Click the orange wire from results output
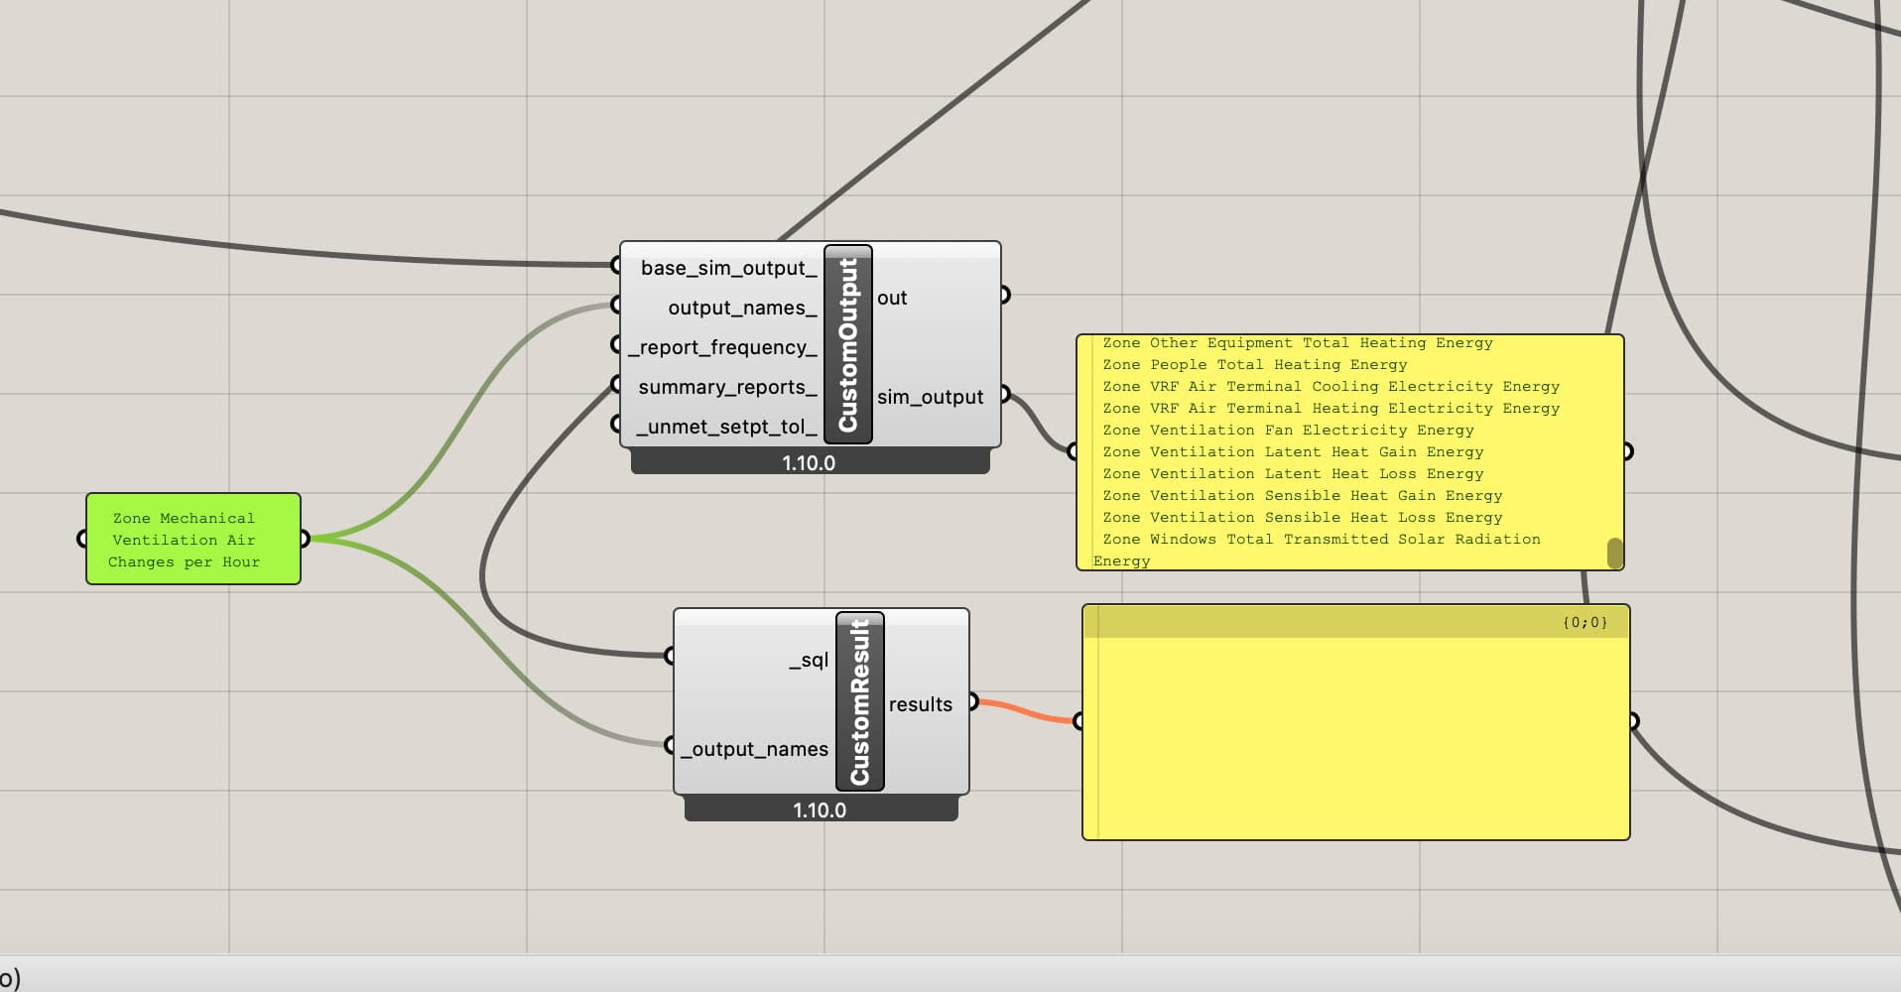The width and height of the screenshot is (1901, 992). (1027, 711)
